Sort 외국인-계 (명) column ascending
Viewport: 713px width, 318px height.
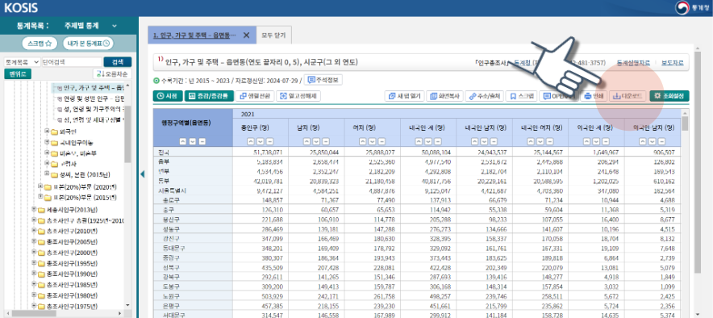tap(586, 141)
